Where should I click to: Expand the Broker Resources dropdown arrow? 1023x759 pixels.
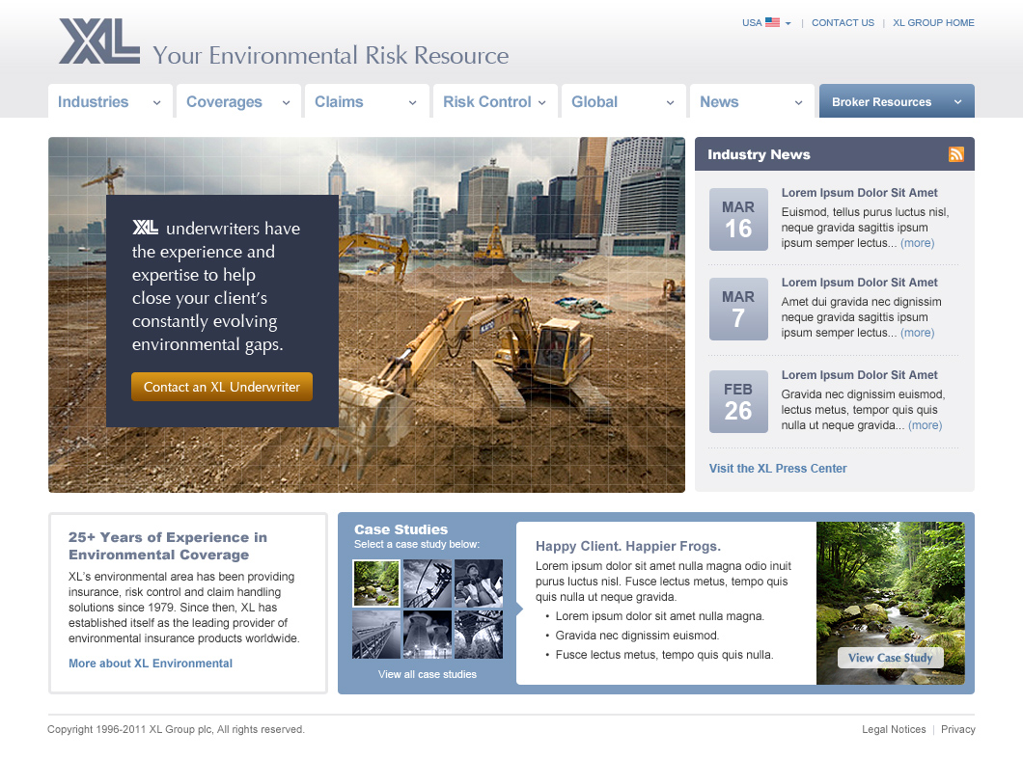coord(957,101)
